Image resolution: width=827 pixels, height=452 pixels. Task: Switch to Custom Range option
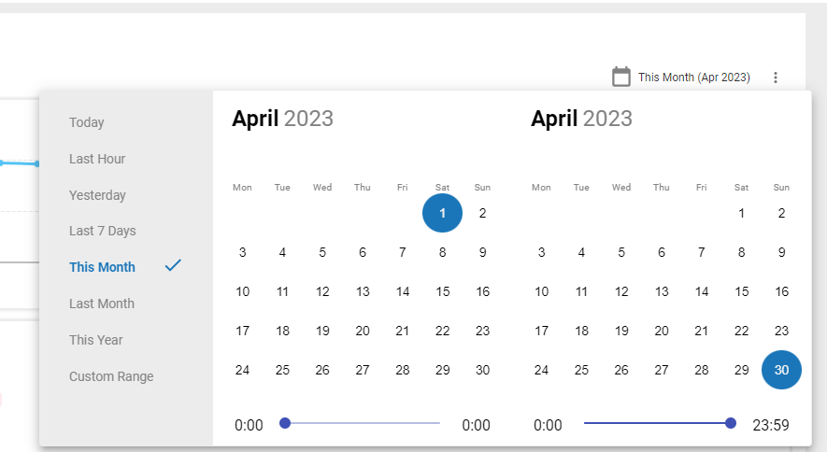click(x=111, y=376)
